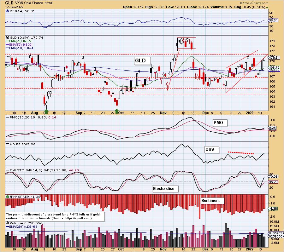Click the green up arrow near Oct
This screenshot has width=284, height=252.
click(x=117, y=112)
